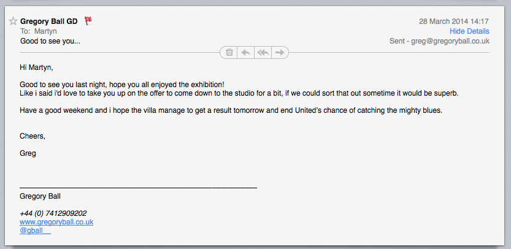This screenshot has height=249, width=511.
Task: Click the red flag icon
Action: [88, 21]
